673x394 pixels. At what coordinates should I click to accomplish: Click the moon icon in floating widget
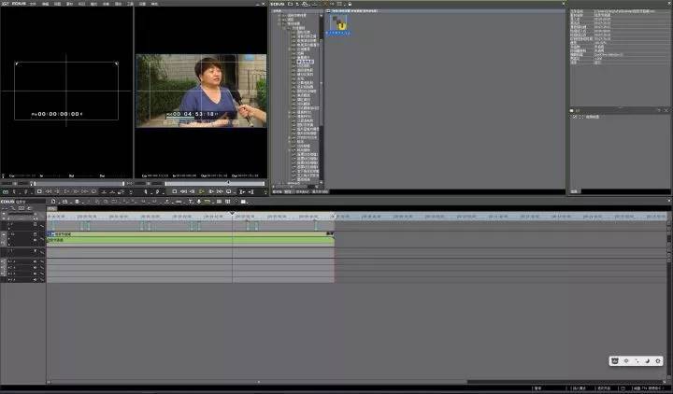(x=648, y=360)
